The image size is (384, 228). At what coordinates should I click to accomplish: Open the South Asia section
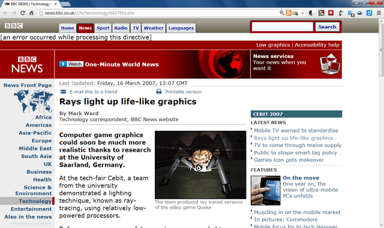(36, 156)
